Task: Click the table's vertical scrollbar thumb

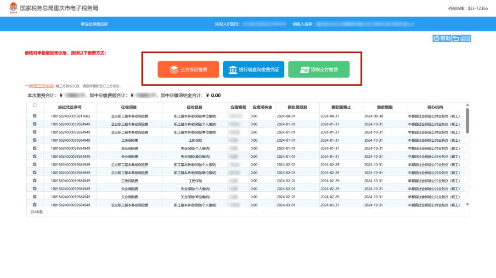Action: [x=468, y=120]
